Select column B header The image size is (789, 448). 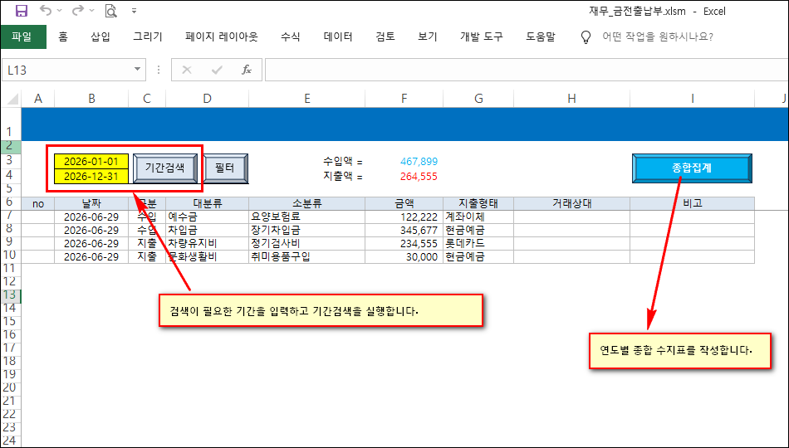[91, 99]
